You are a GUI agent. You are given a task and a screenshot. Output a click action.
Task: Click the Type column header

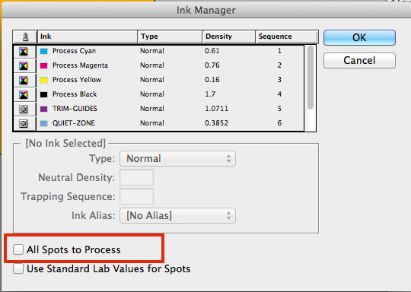point(170,36)
